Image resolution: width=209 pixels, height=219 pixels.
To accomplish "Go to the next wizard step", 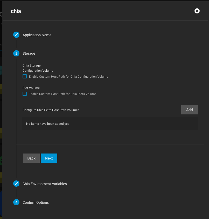I will click(x=49, y=158).
